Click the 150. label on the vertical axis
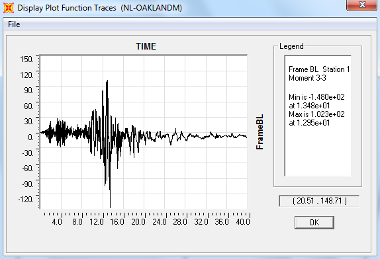Viewport: 380px width, 259px height. (27, 59)
